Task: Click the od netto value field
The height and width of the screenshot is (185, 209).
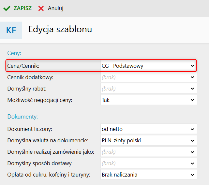Action: tap(149, 129)
